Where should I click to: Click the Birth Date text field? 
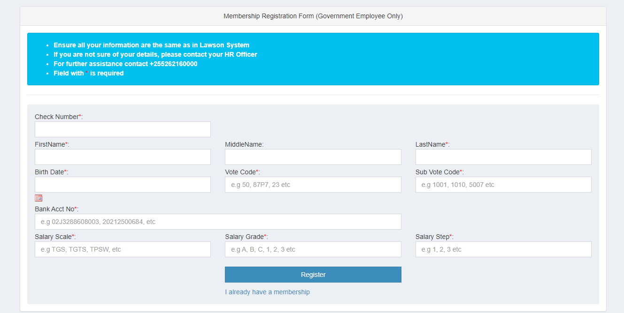[x=122, y=184]
